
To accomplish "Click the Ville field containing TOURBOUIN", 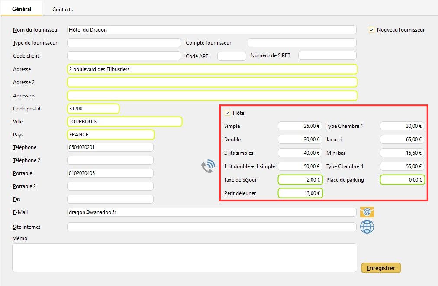I will pos(124,122).
